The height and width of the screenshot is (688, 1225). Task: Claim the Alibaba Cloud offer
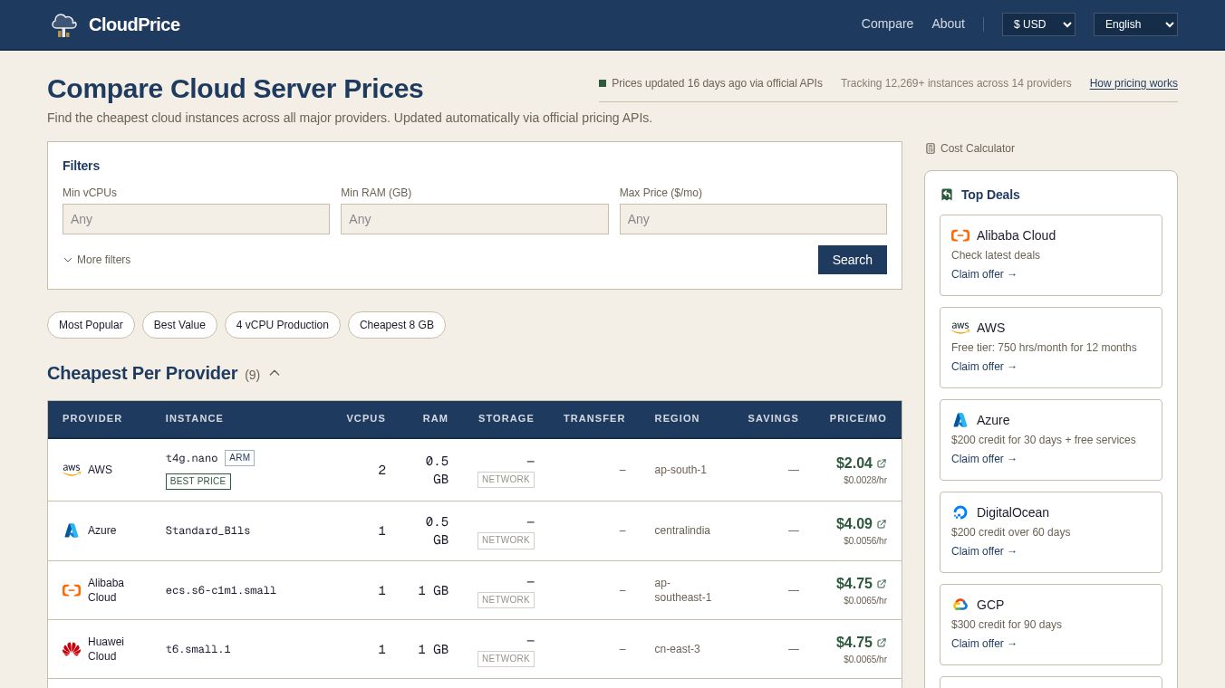984,274
